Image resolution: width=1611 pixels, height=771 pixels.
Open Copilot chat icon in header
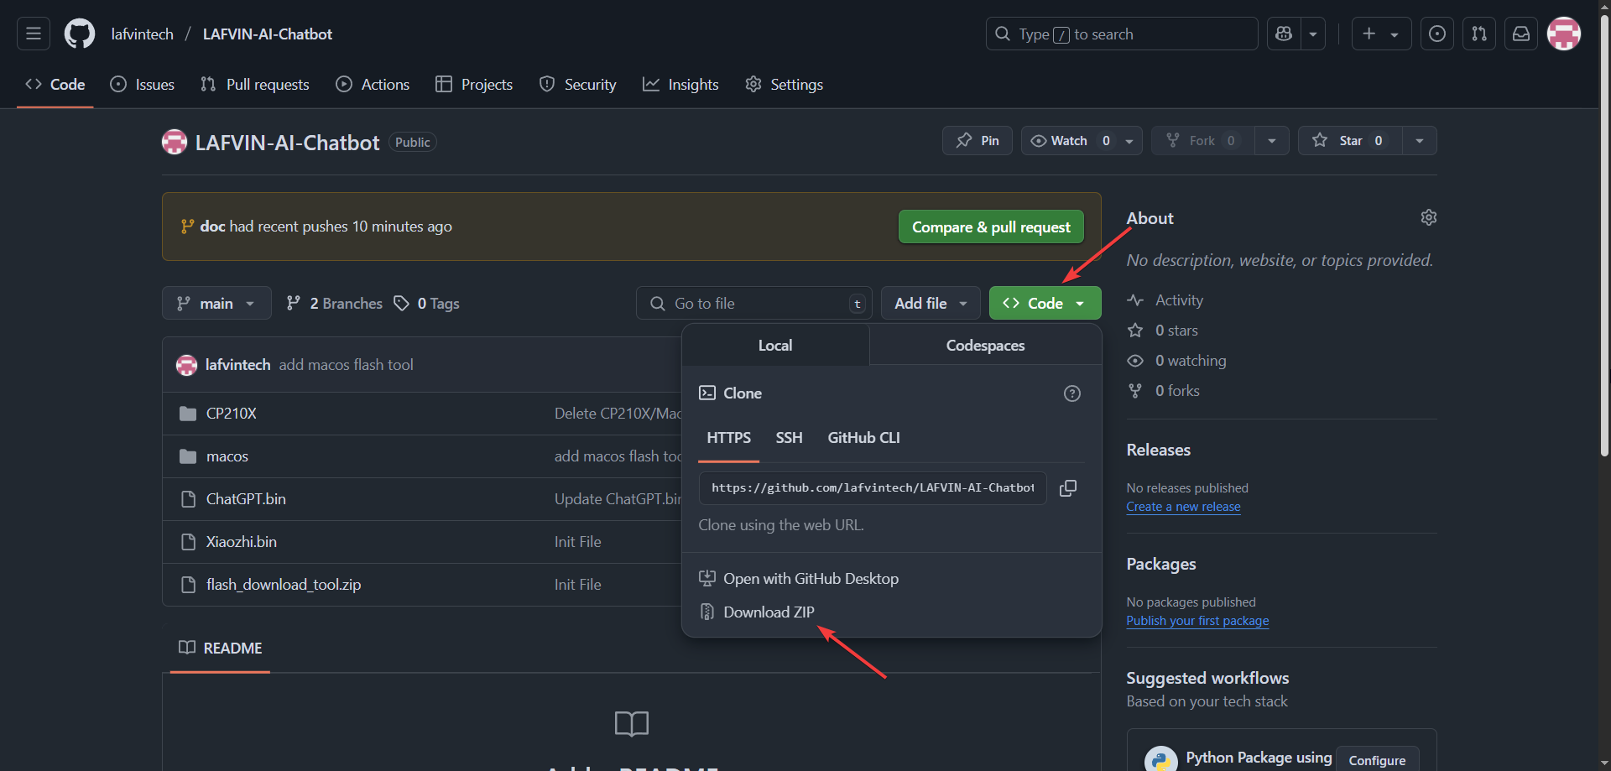1284,34
